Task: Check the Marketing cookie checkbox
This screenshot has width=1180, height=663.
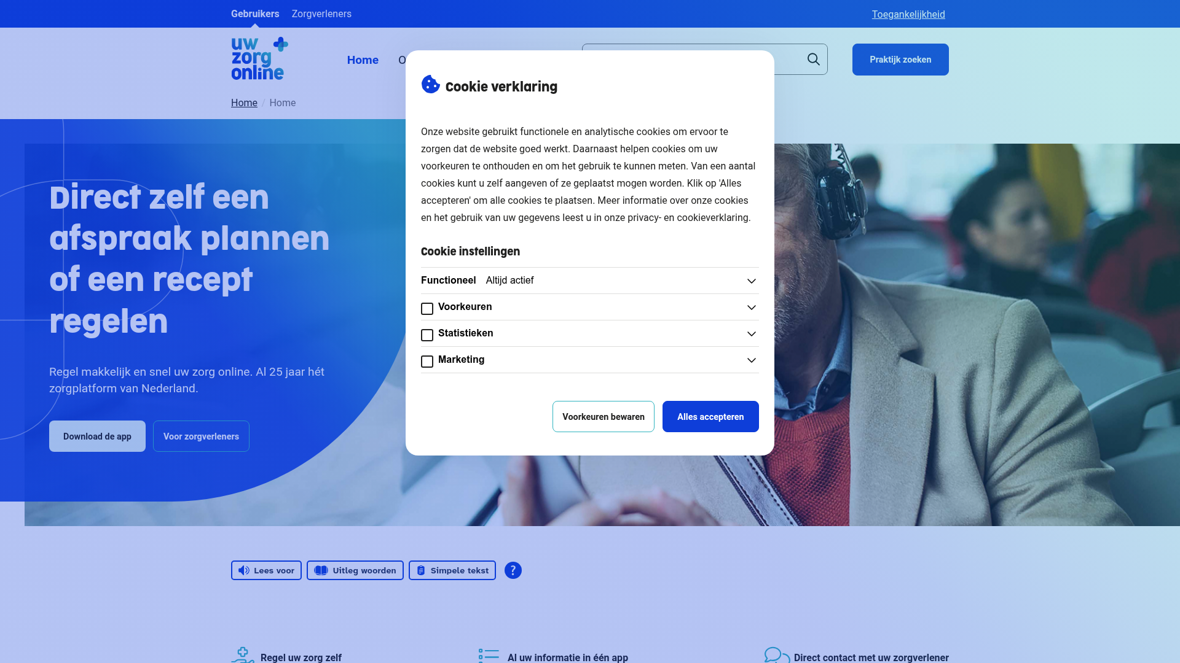Action: [427, 362]
